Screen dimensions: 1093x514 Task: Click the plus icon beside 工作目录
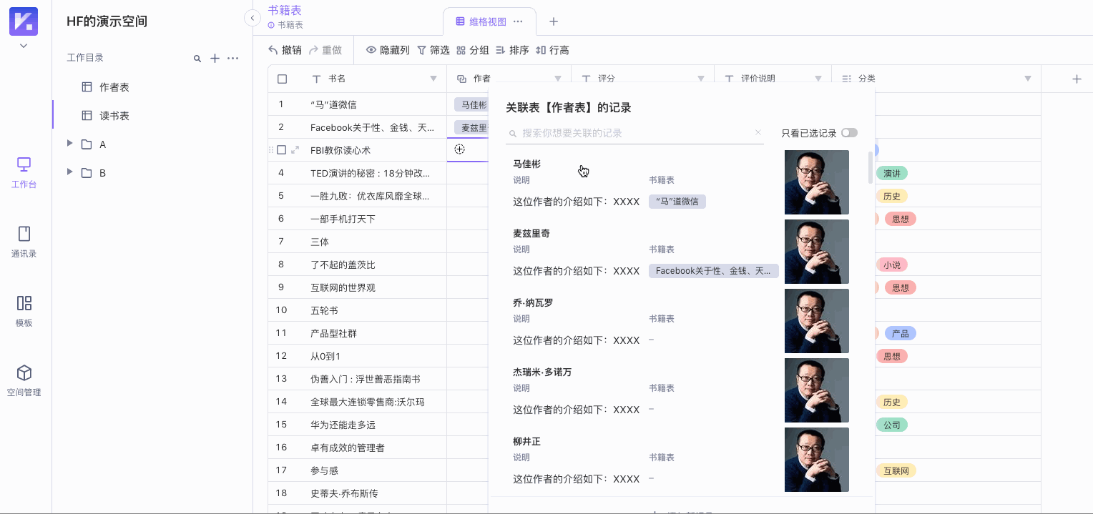tap(215, 58)
